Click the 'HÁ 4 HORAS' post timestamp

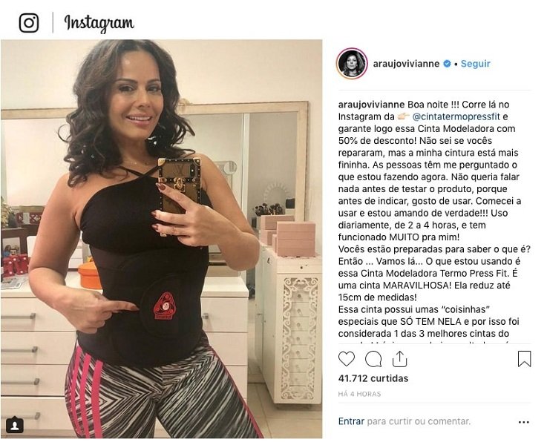click(359, 394)
